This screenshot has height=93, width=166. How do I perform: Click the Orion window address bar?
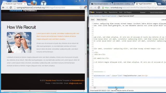(x=134, y=7)
